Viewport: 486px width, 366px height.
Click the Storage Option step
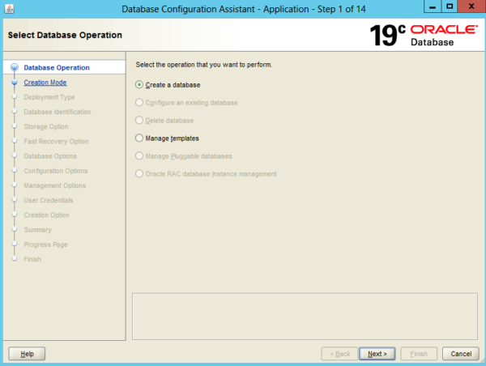pos(46,126)
